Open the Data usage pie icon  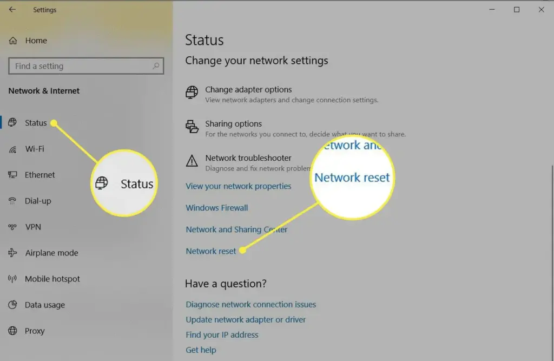pos(13,304)
